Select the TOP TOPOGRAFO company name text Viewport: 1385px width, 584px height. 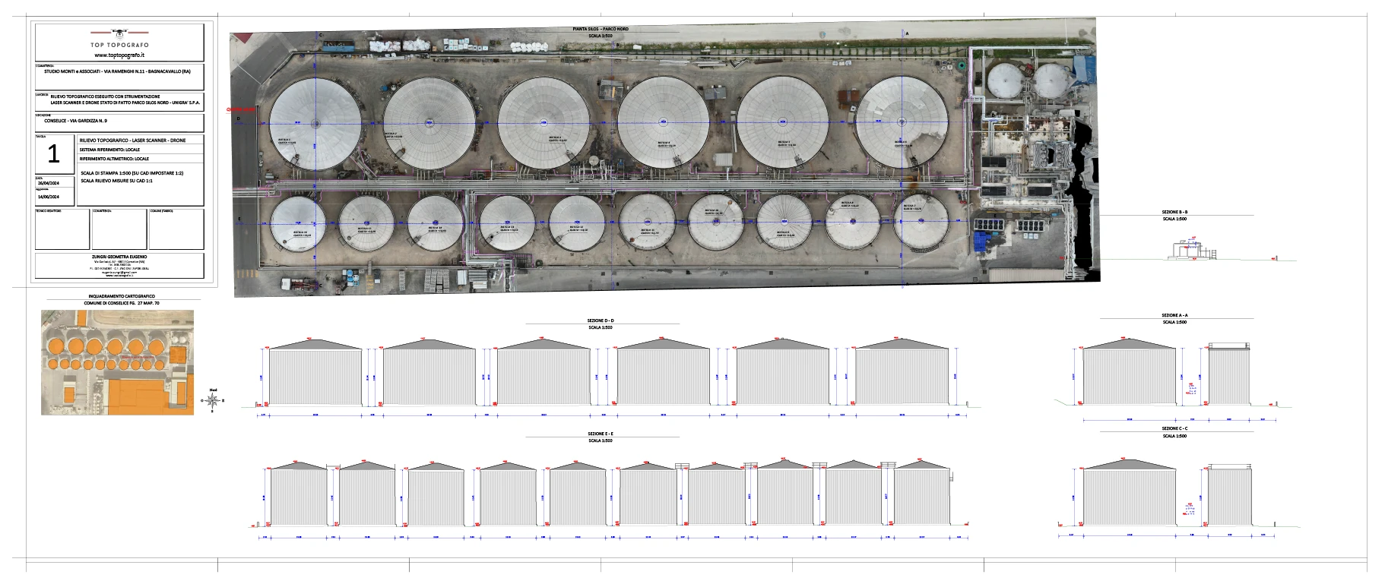tap(119, 45)
